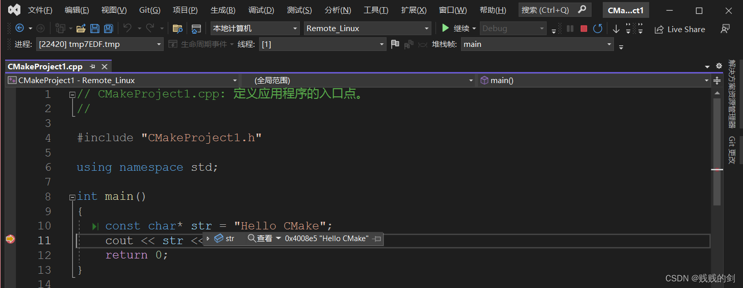Open the 分析(N) menu
743x288 pixels.
point(338,10)
